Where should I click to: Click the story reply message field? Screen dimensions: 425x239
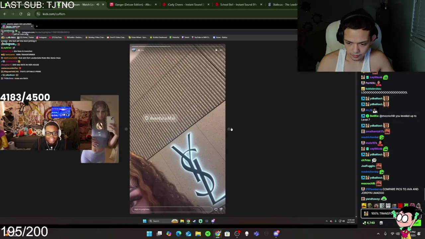(172, 209)
